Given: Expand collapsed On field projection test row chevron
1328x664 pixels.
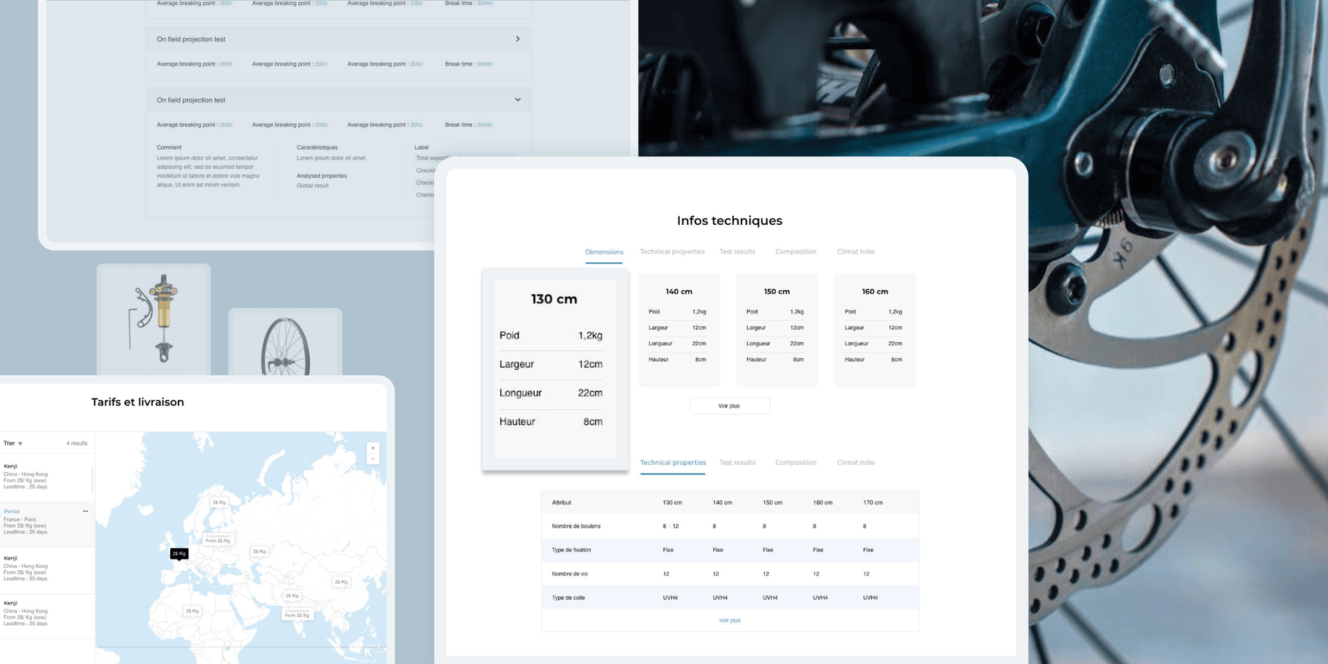Looking at the screenshot, I should click(517, 39).
